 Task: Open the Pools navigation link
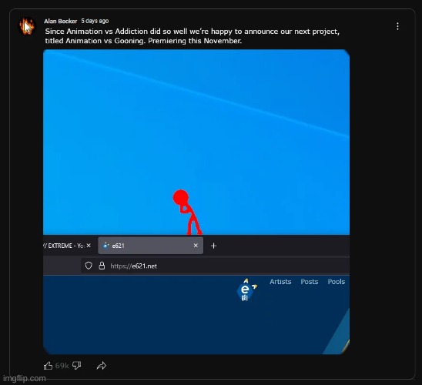pos(337,281)
